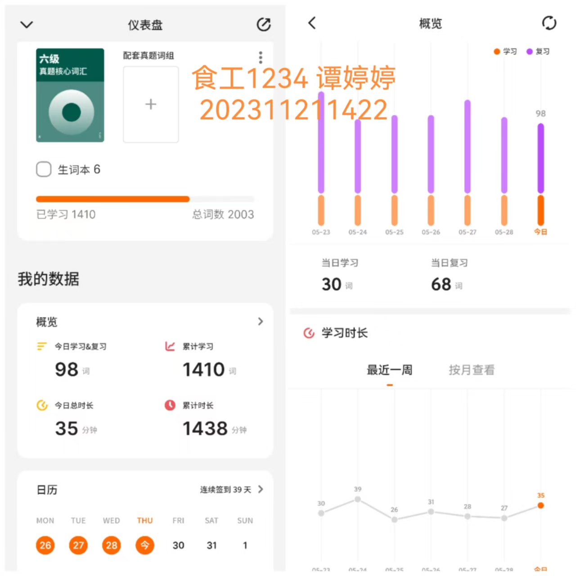Select the 最近一周 tab
This screenshot has height=576, width=576.
390,370
